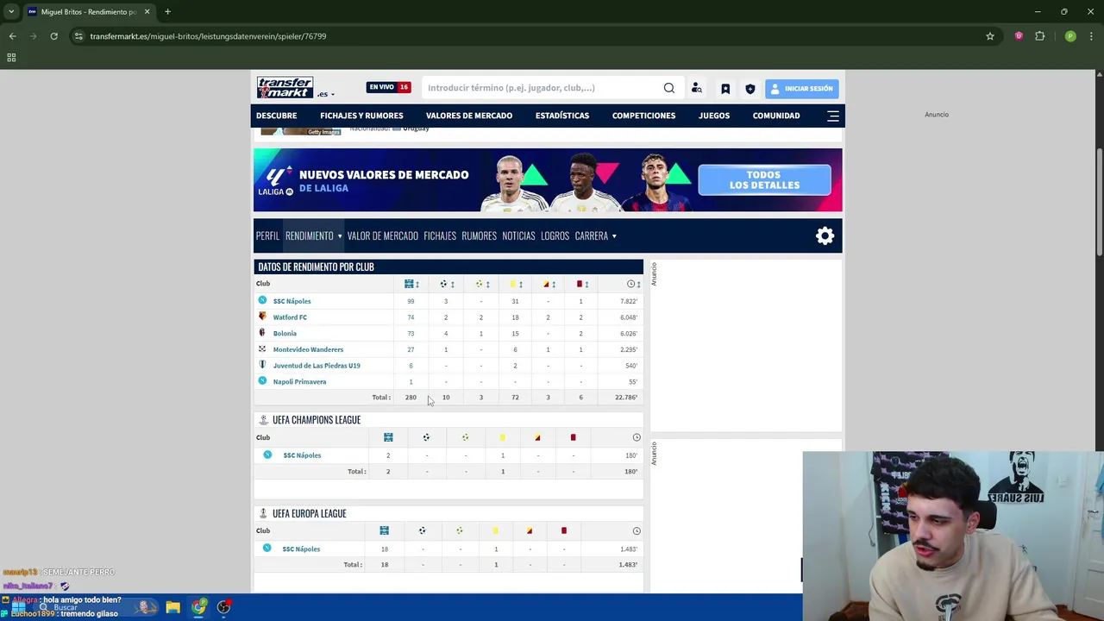This screenshot has width=1104, height=621.
Task: Sort club table by red cards icon
Action: 582,284
